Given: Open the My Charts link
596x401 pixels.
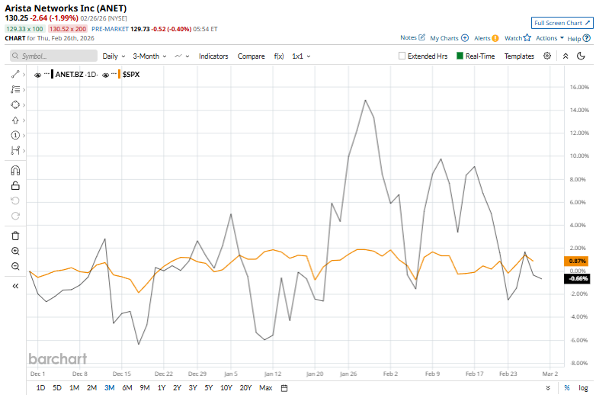Looking at the screenshot, I should pyautogui.click(x=449, y=37).
